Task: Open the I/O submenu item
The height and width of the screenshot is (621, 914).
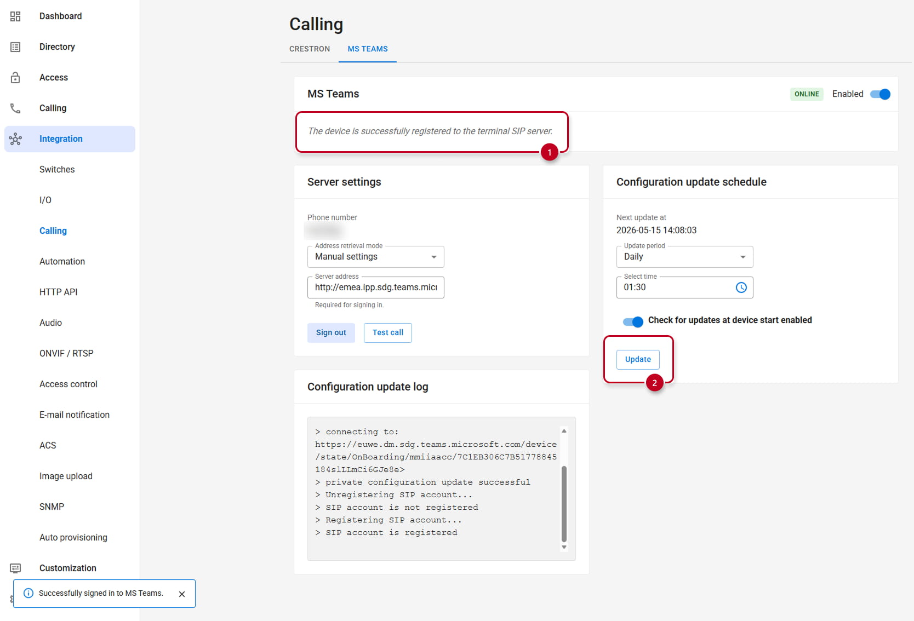Action: click(x=70, y=200)
